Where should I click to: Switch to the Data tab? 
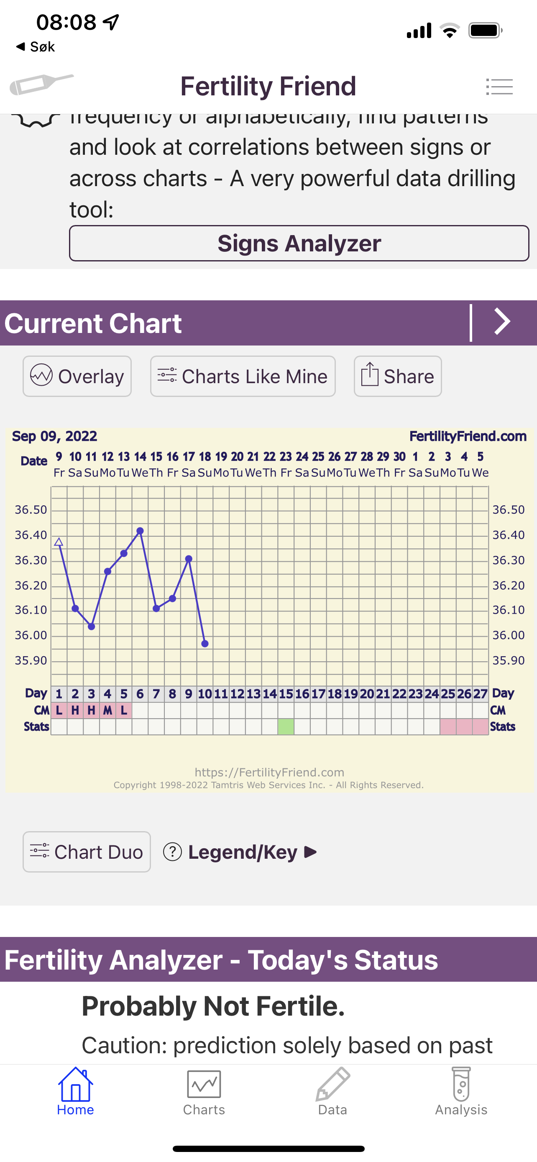tap(333, 1091)
